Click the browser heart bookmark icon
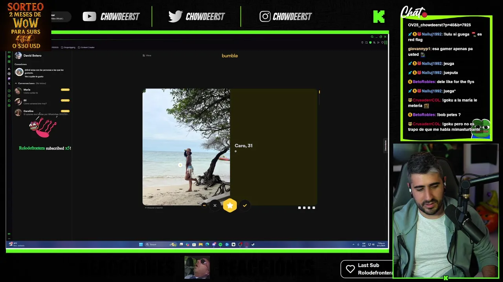The height and width of the screenshot is (282, 503). [x=382, y=42]
